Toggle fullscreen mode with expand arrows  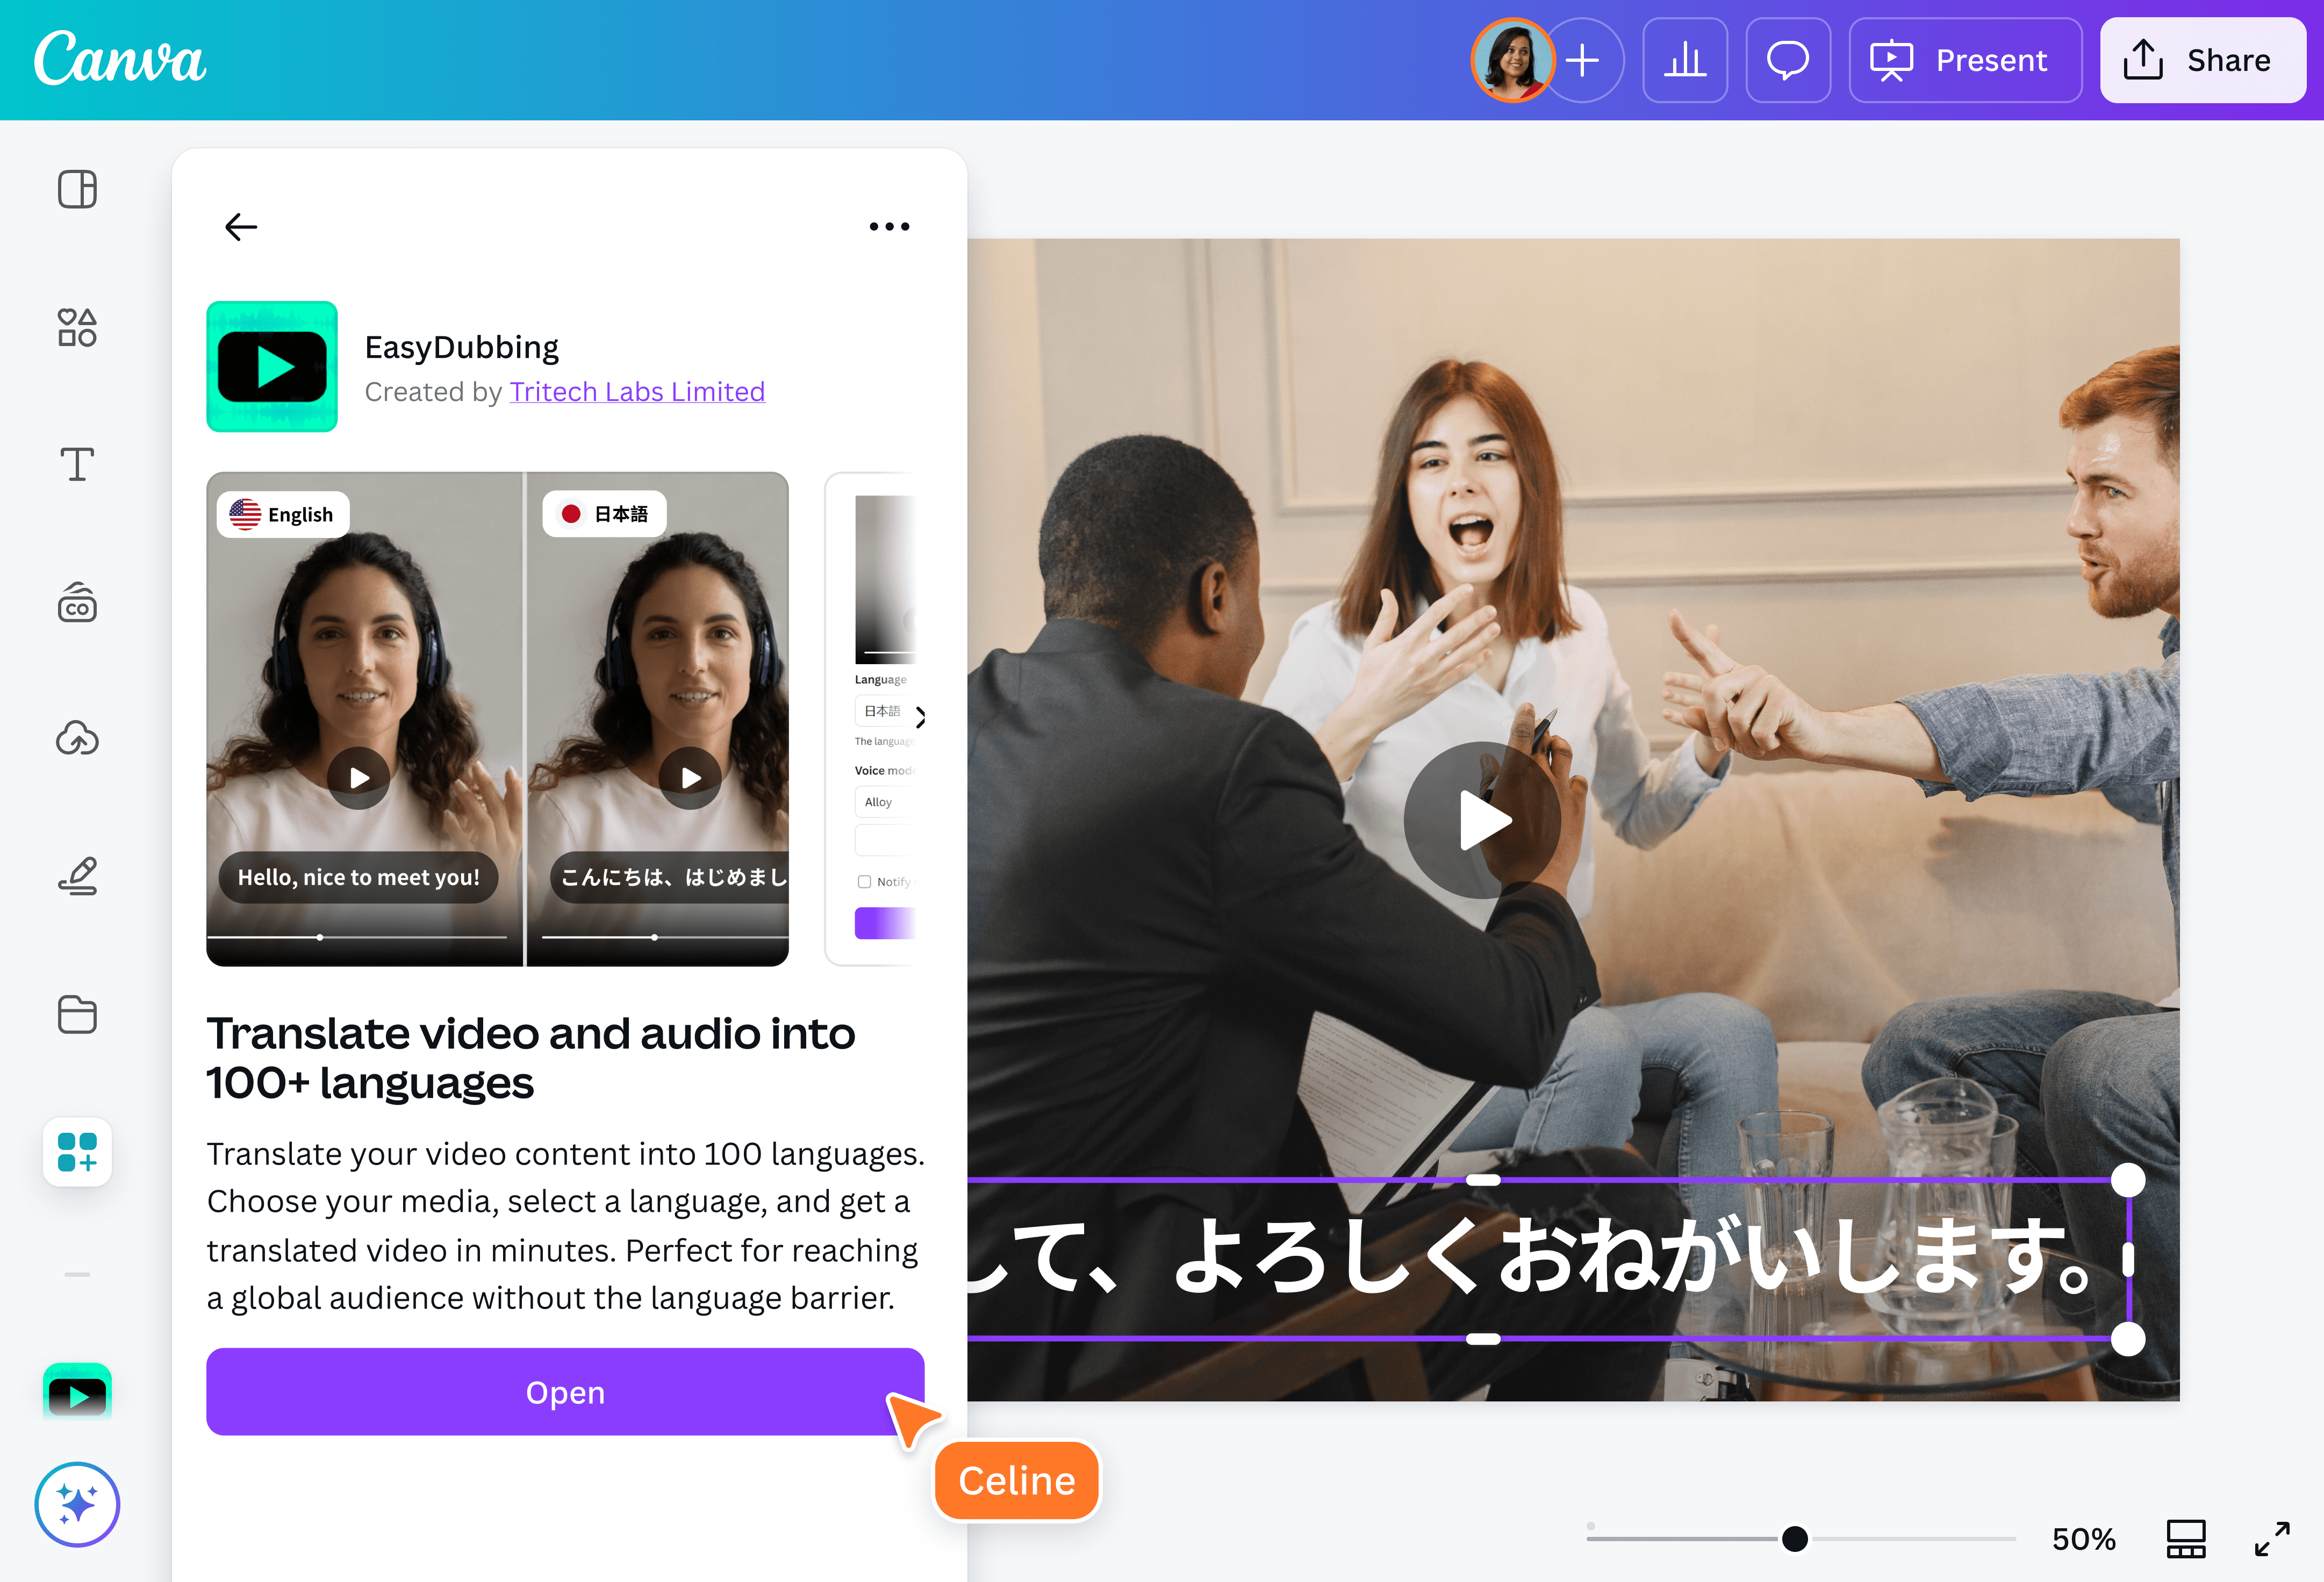pos(2272,1539)
